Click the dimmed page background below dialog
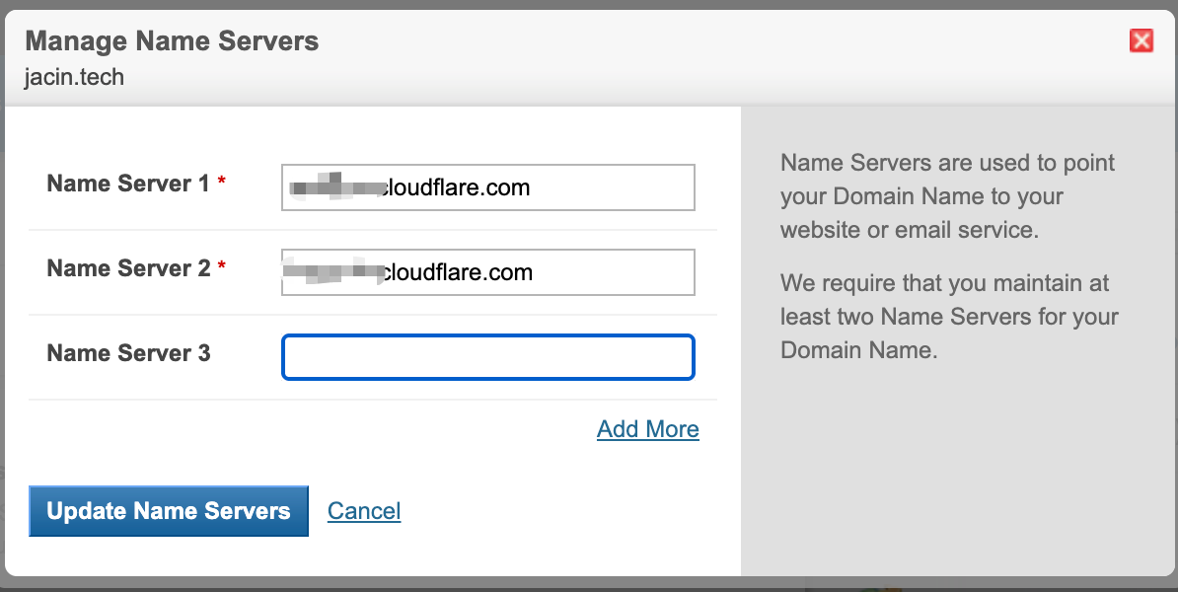 [x=592, y=585]
